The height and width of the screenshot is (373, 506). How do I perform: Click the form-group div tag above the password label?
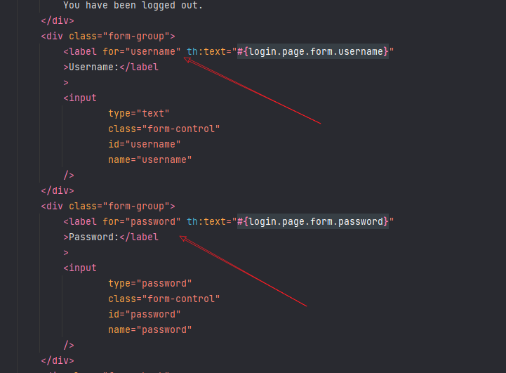[108, 207]
